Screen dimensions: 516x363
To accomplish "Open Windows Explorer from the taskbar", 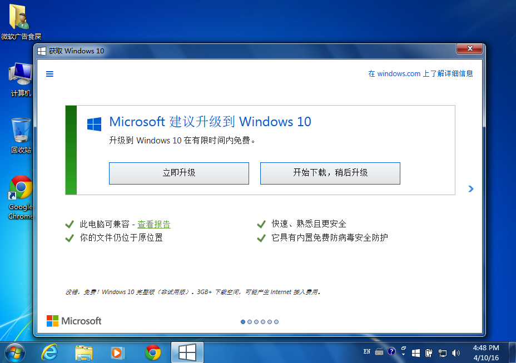I will point(83,353).
